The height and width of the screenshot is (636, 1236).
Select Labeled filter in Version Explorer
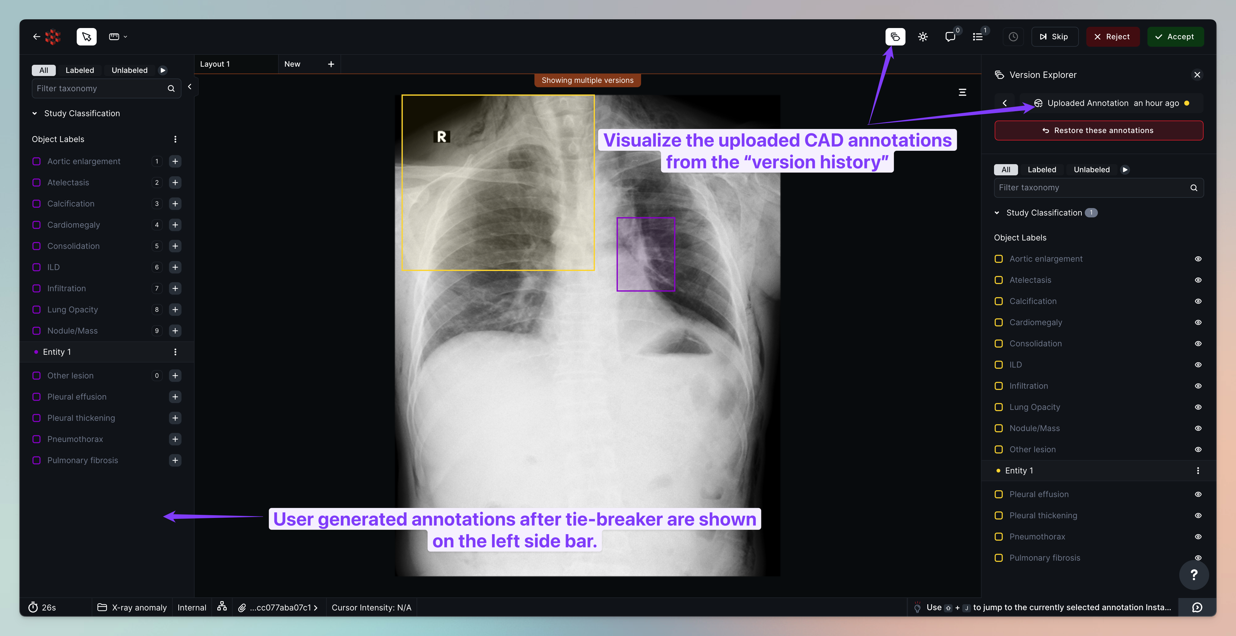click(x=1042, y=169)
